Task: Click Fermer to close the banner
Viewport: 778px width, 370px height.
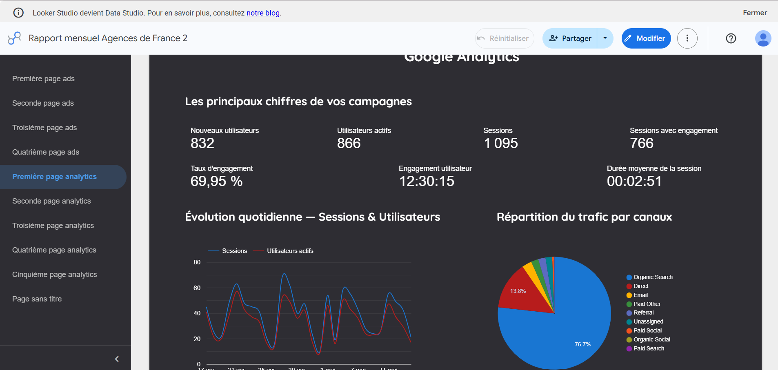Action: coord(755,13)
